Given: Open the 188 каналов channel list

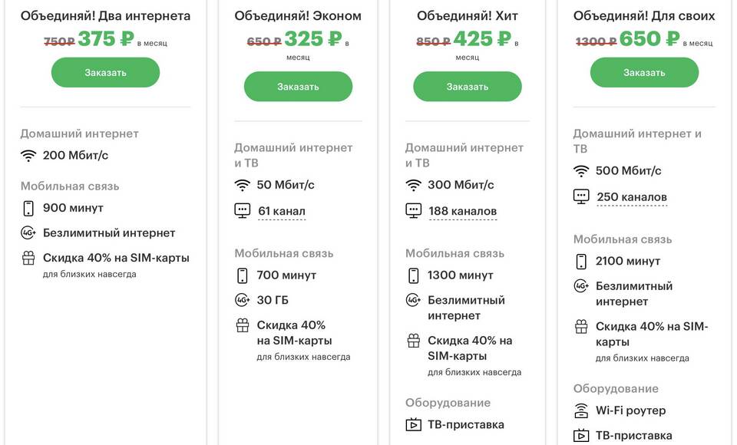Looking at the screenshot, I should pos(462,211).
